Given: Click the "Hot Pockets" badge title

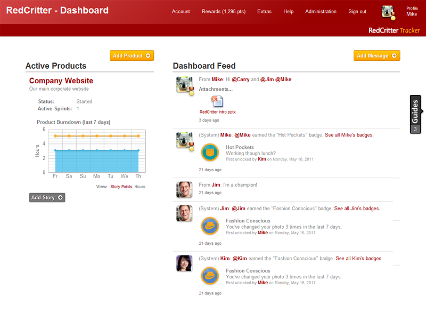Looking at the screenshot, I should tap(240, 147).
